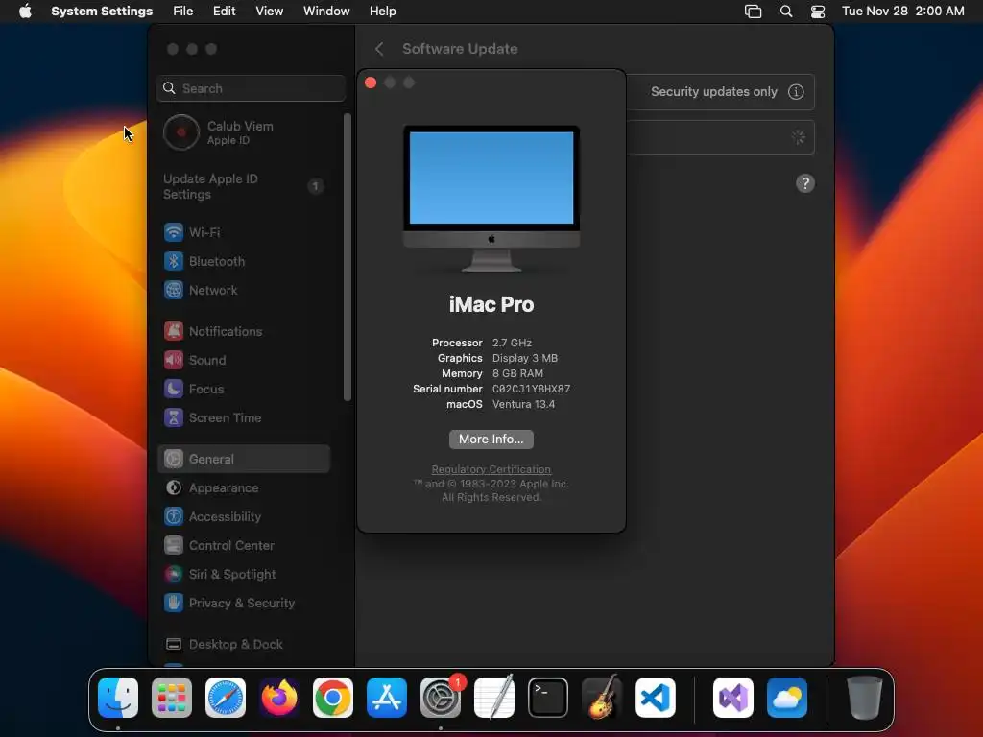The image size is (983, 737).
Task: Launch TextEdit from the Dock
Action: tap(494, 698)
